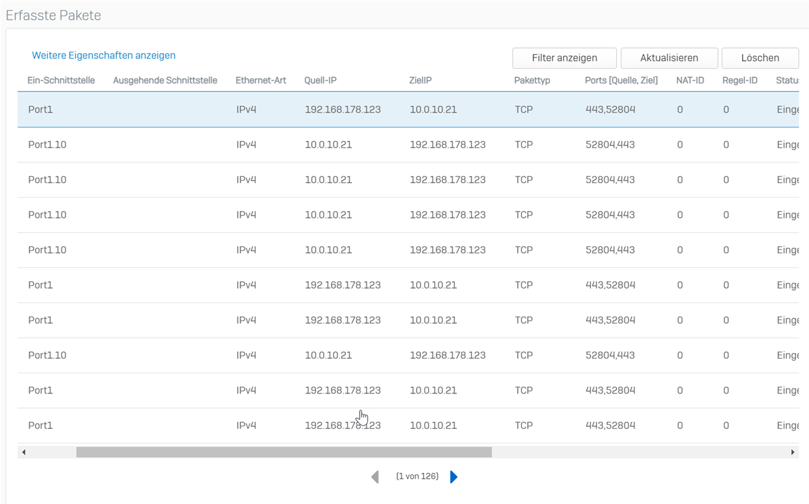Click 52804,443 in the last Port1.10 row
This screenshot has width=809, height=504.
[x=611, y=355]
